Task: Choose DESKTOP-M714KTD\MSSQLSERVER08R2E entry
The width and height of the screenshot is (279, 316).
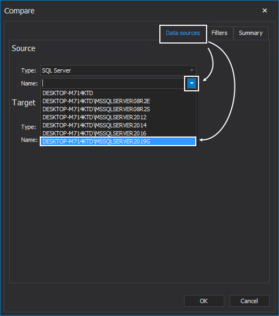Action: coord(118,101)
